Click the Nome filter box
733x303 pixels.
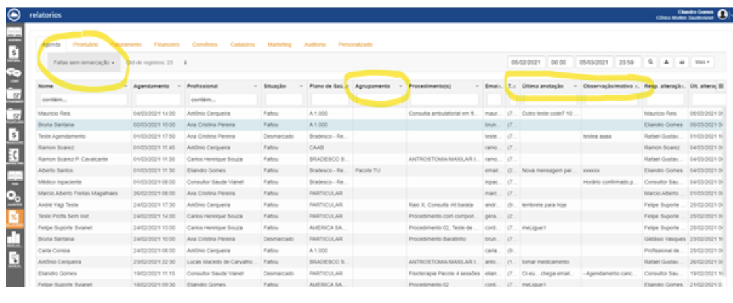click(84, 99)
